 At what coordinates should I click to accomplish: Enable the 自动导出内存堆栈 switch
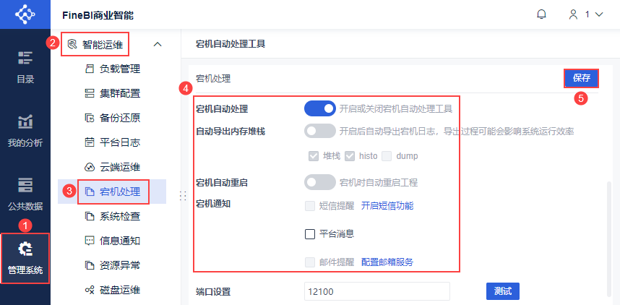click(x=320, y=132)
